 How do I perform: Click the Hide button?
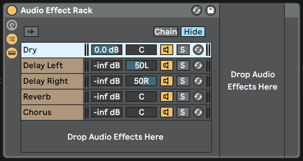pyautogui.click(x=193, y=32)
